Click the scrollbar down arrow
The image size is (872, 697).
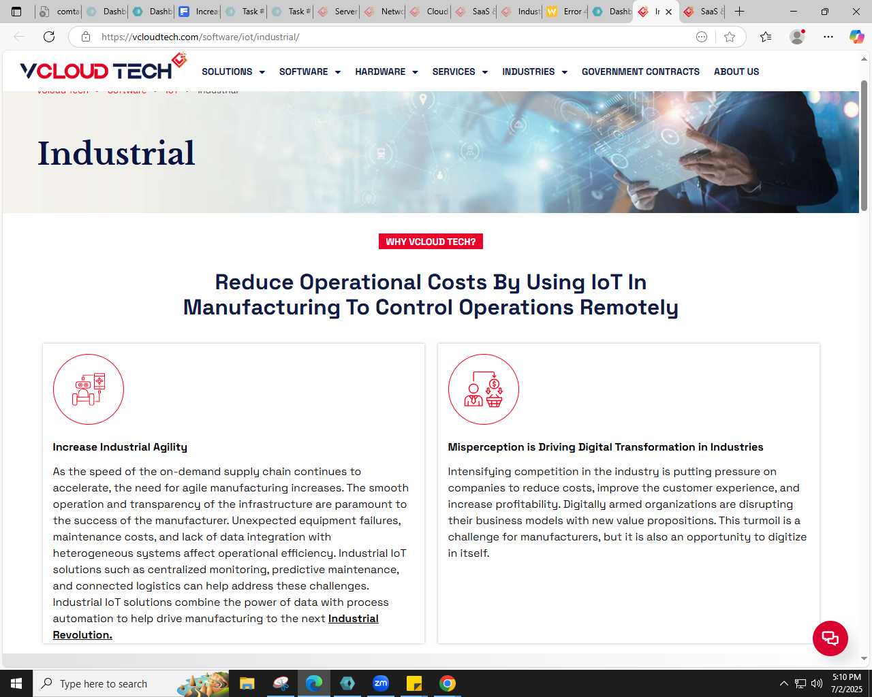tap(864, 658)
